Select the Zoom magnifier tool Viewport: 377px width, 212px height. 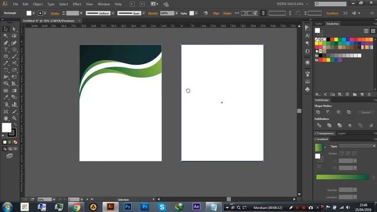14,118
